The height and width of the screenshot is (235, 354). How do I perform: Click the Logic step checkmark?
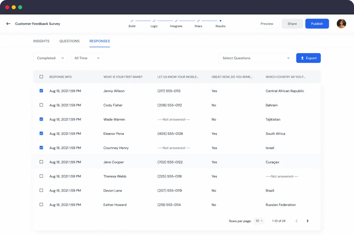point(154,21)
